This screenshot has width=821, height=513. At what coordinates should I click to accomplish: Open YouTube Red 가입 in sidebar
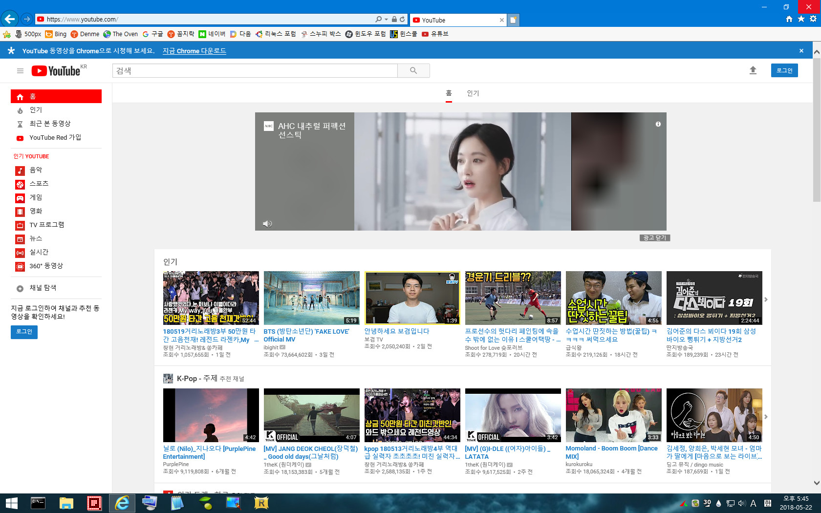tap(56, 137)
